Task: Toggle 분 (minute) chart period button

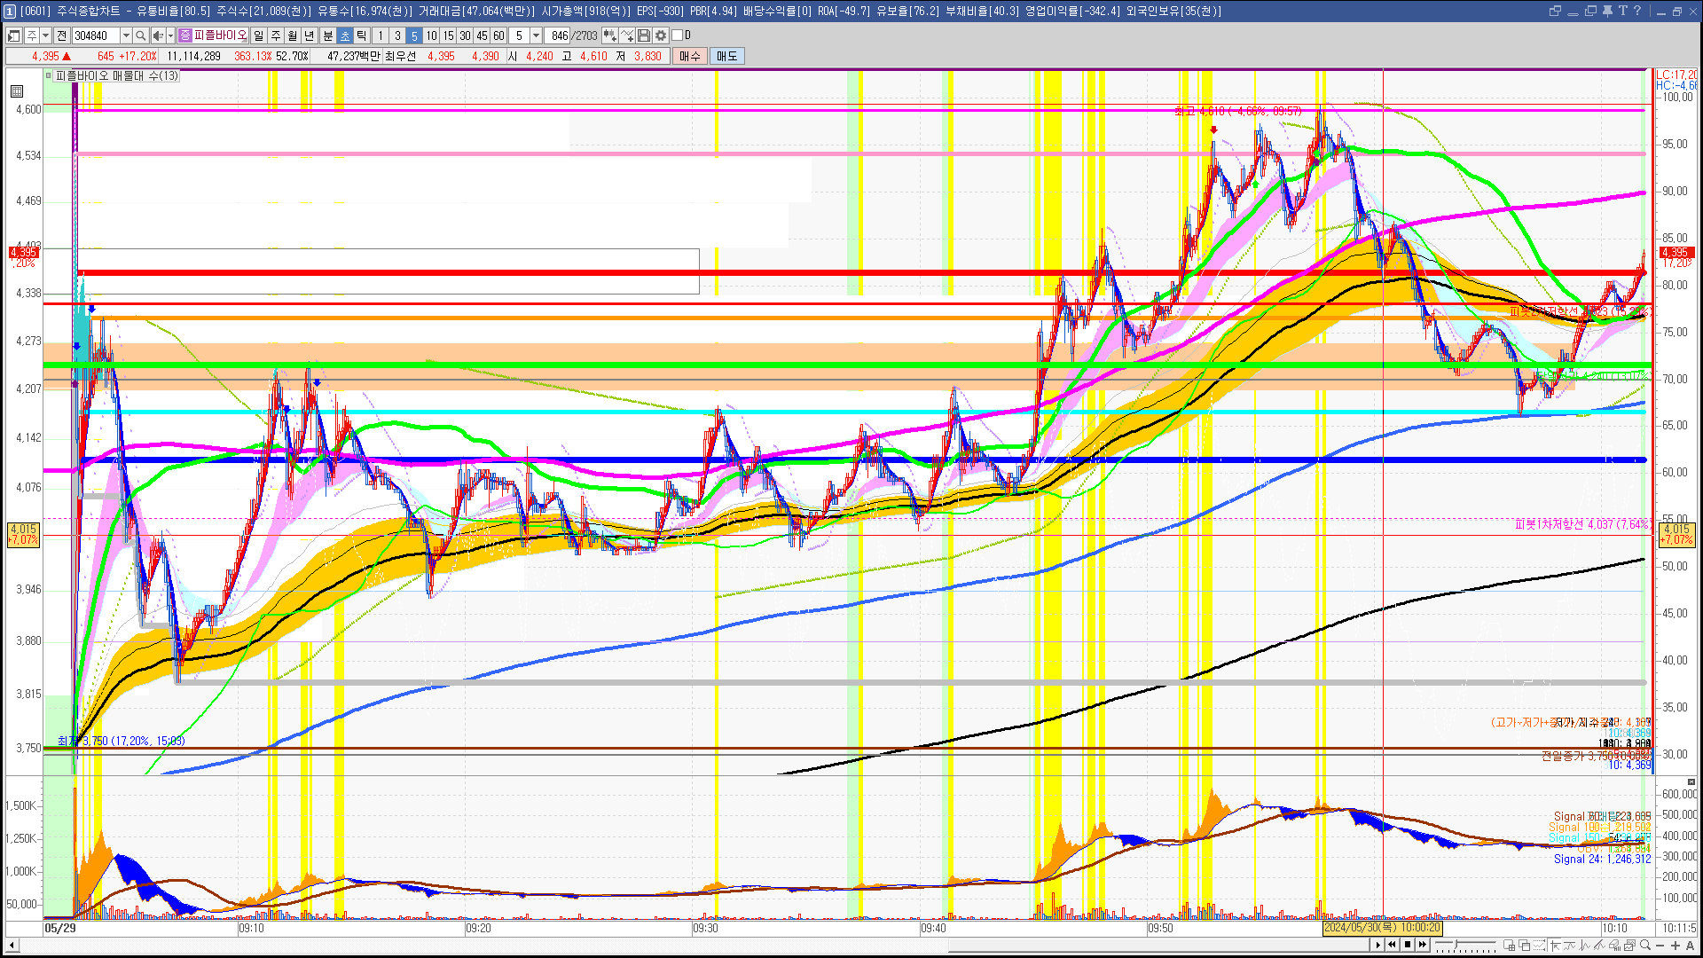Action: tap(327, 35)
